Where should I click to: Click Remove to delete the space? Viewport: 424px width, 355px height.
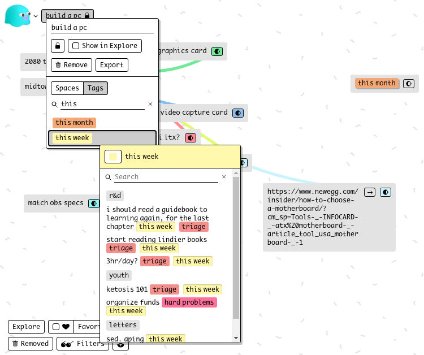point(71,65)
